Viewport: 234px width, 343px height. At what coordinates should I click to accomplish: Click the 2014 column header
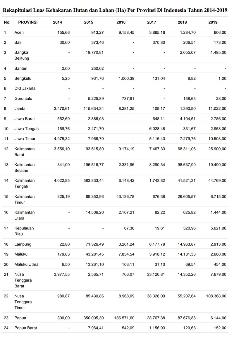click(x=57, y=22)
